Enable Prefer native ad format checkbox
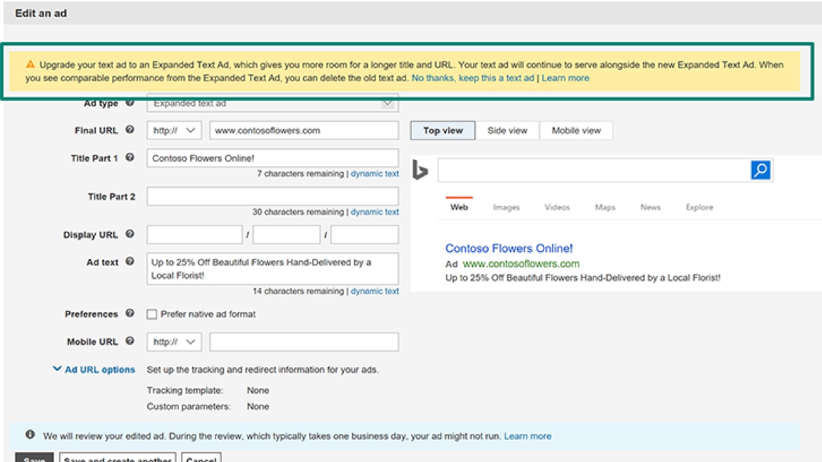 152,314
